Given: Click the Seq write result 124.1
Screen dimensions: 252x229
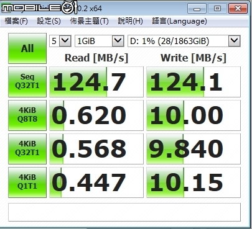Looking at the screenshot, I should [x=194, y=82].
